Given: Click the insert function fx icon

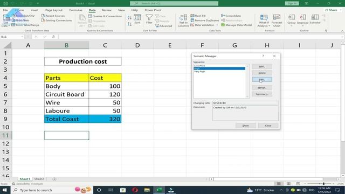Looking at the screenshot, I should tap(53, 37).
